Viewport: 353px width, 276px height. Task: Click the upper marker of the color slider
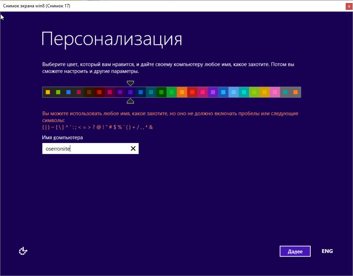tap(130, 83)
